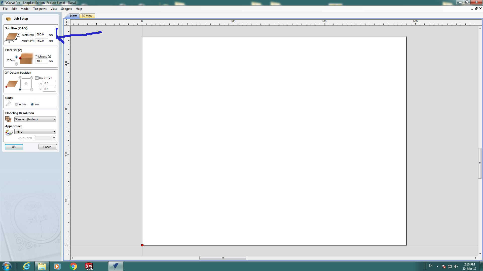Click the horizontal scrollbar thumb
The height and width of the screenshot is (271, 483).
click(x=222, y=258)
